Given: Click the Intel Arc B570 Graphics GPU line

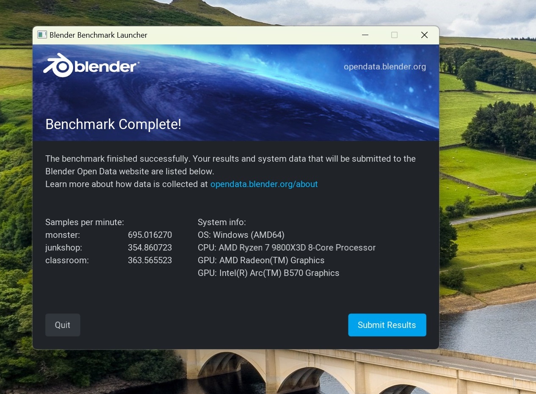Looking at the screenshot, I should 268,273.
